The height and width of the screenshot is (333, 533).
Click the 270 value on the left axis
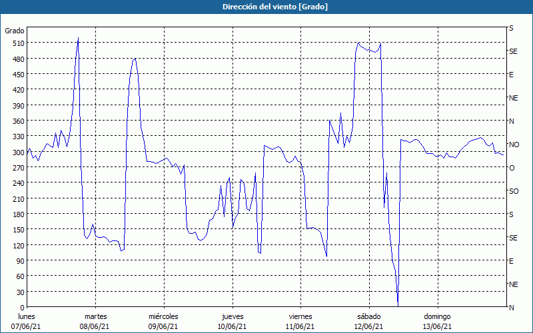tap(19, 168)
